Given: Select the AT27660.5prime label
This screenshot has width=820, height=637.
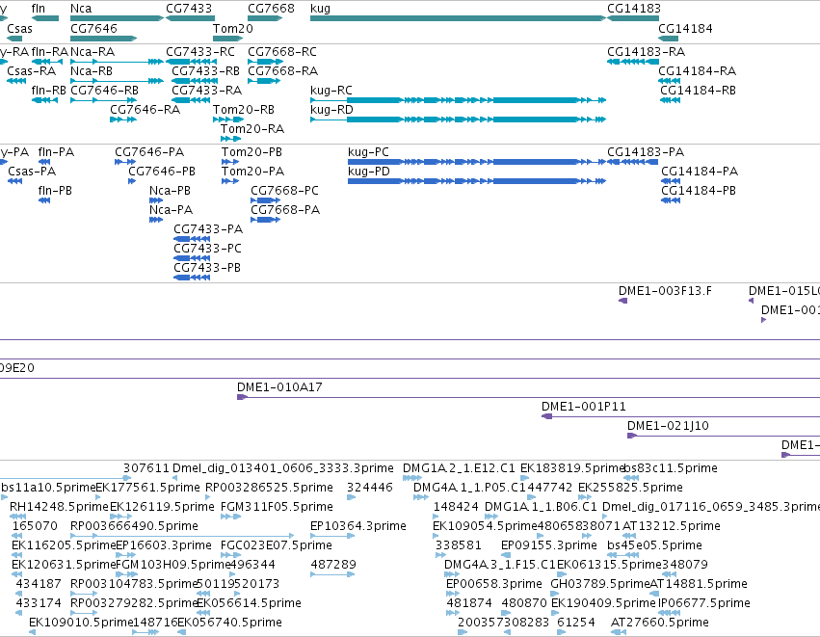Looking at the screenshot, I should (x=660, y=623).
